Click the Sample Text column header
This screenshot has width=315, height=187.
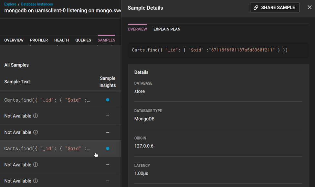click(17, 82)
